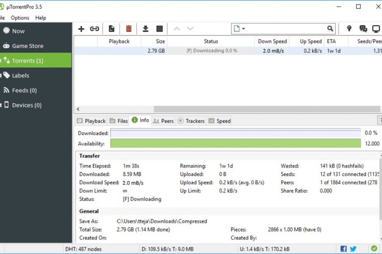Open the search provider dropdown
Viewport: 382px width, 254px height.
(240, 29)
